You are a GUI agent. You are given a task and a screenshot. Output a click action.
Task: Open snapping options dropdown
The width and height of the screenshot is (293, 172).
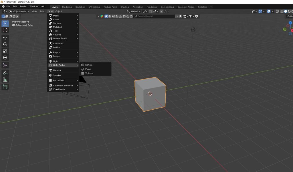tap(156, 11)
